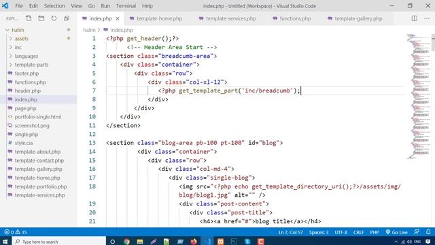Open Skype from the taskbar
435x245 pixels.
[247, 242]
